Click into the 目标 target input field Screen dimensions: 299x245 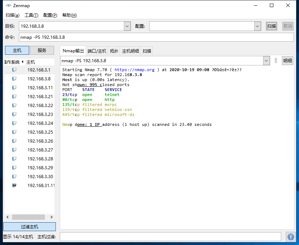pos(72,26)
